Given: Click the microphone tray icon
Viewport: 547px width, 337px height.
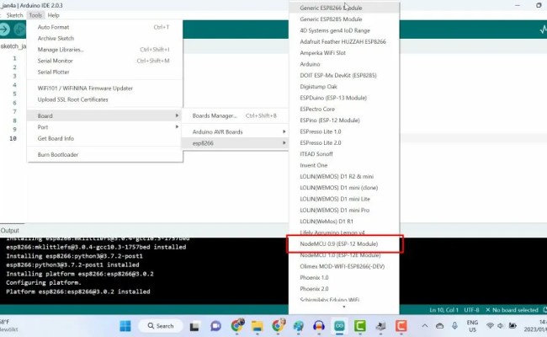Looking at the screenshot, I should (454, 326).
